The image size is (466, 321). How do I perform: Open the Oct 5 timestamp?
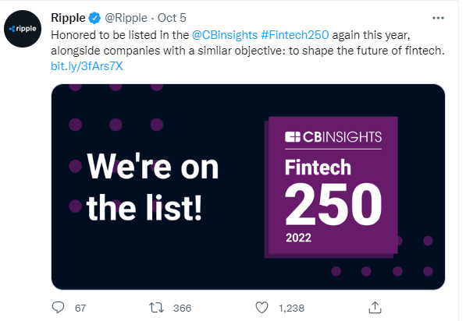172,18
